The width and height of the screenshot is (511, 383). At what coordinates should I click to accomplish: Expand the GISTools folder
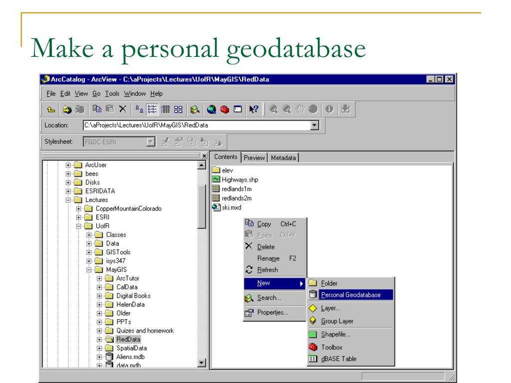click(89, 252)
